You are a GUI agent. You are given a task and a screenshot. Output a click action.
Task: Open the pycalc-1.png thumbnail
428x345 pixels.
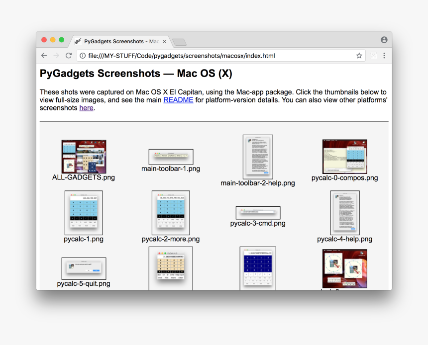[84, 213]
